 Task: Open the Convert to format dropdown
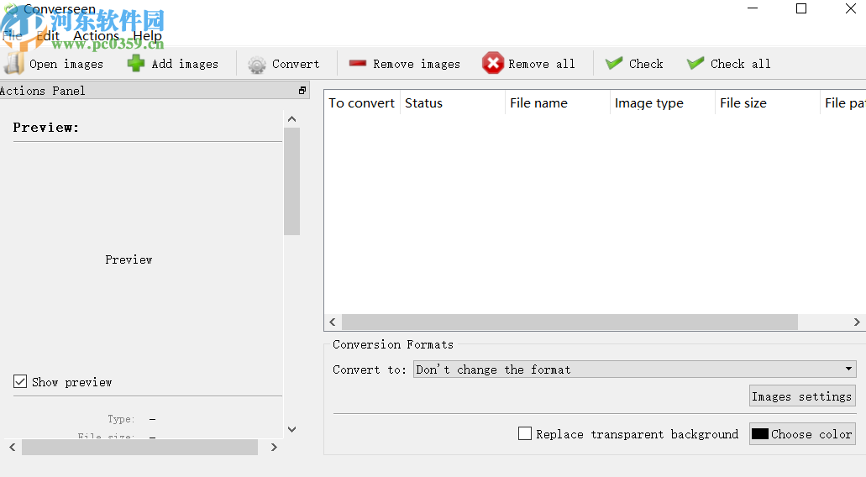pos(634,370)
